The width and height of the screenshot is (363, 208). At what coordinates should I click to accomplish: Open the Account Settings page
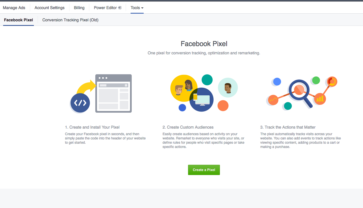49,8
